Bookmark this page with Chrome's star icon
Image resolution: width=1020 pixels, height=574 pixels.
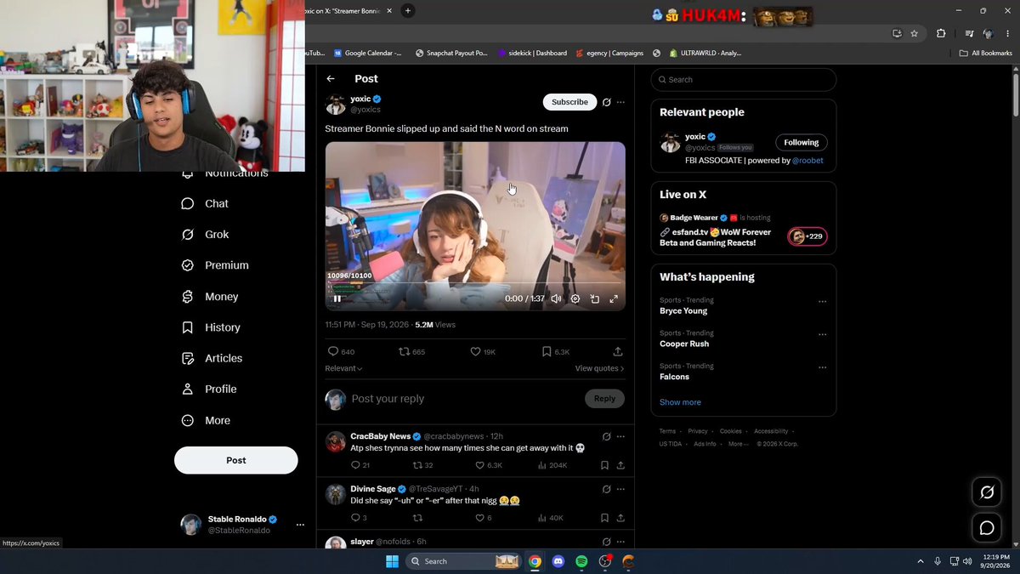click(x=915, y=33)
